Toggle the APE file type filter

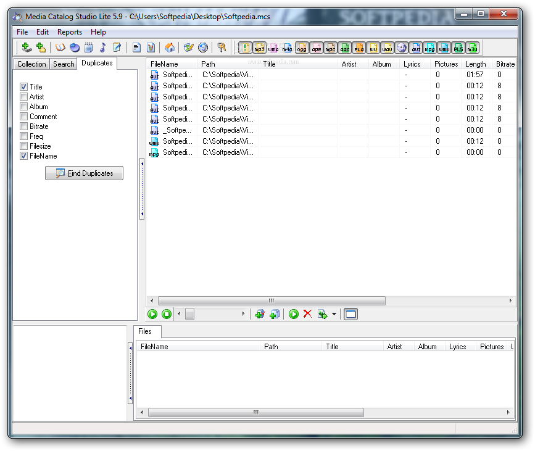[x=316, y=48]
